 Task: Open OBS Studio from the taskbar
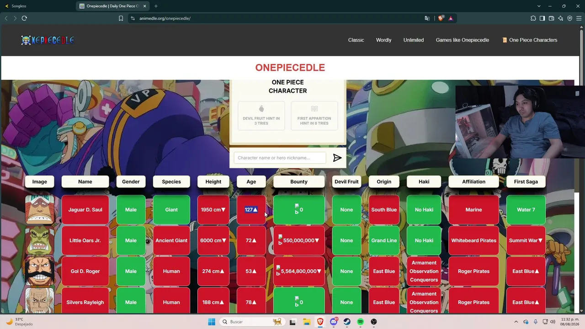click(x=374, y=322)
